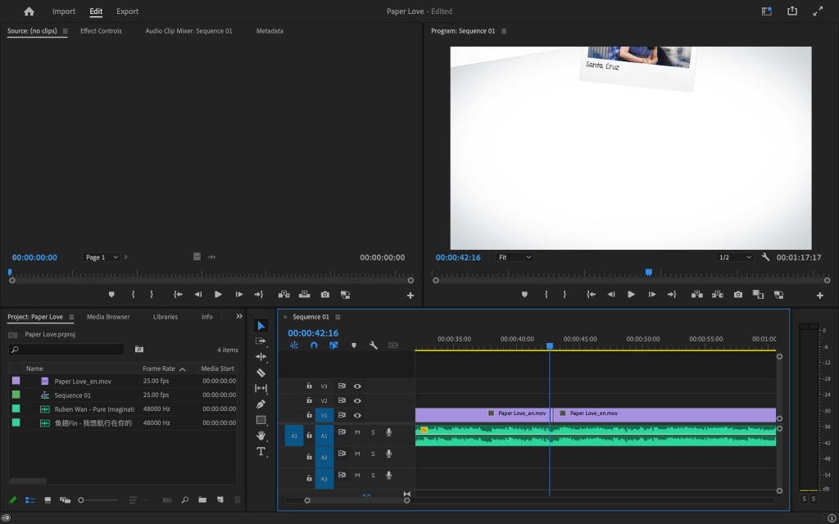Toggle the V2 track lock

coord(309,400)
